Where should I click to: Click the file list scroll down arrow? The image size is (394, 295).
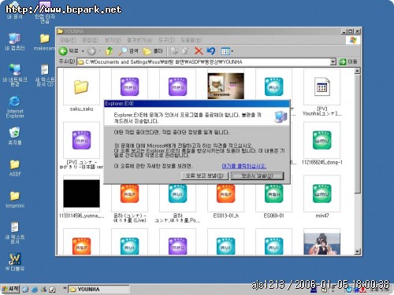pos(357,252)
